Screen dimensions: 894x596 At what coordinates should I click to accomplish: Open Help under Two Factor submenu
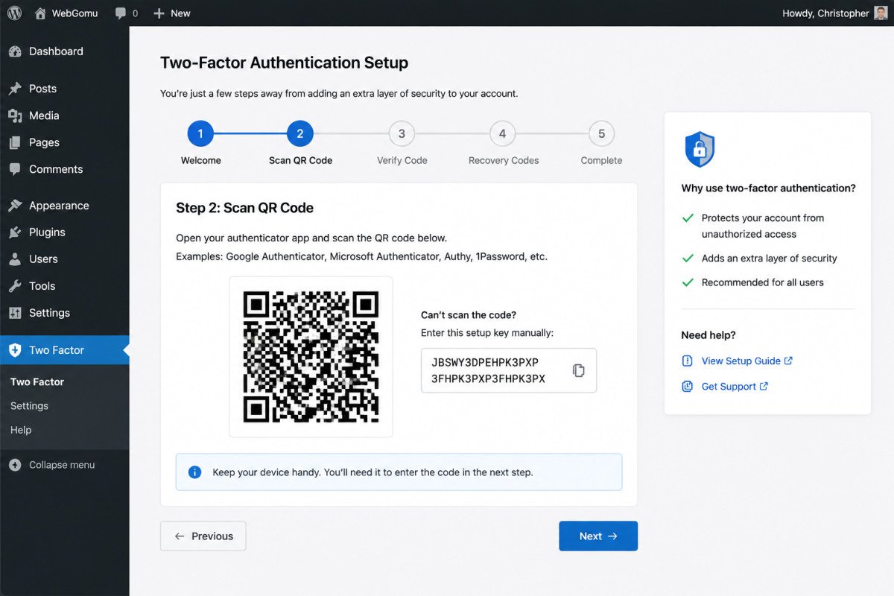(21, 430)
